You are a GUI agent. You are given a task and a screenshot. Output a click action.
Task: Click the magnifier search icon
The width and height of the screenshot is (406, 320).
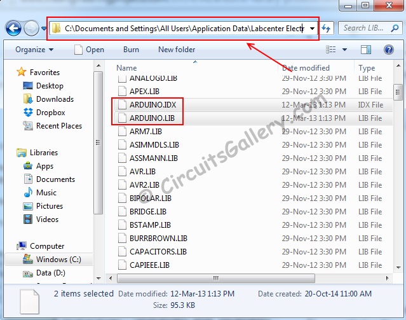395,28
